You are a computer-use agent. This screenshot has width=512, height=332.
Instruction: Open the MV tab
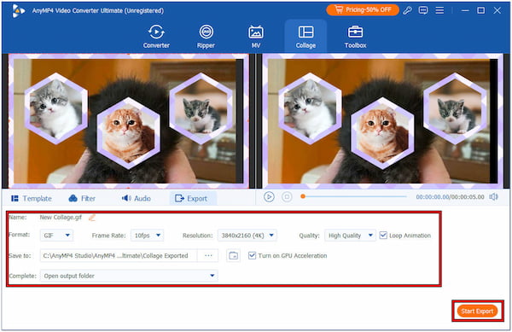tap(256, 37)
